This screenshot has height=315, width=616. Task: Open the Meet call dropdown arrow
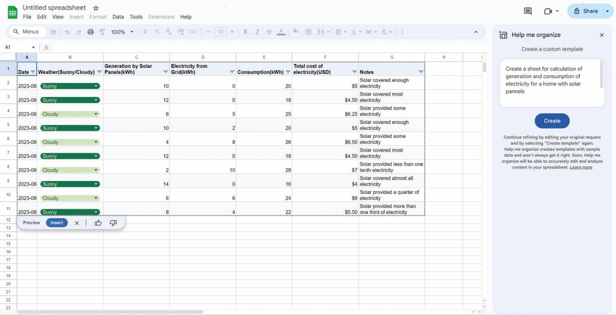[x=557, y=11]
